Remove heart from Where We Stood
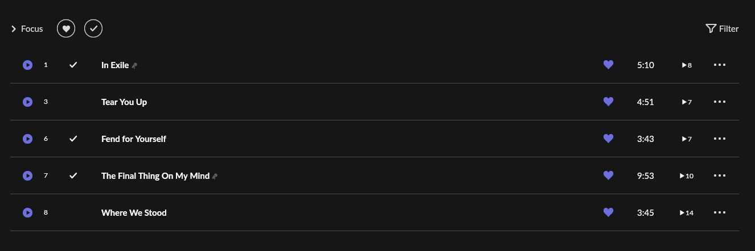 pyautogui.click(x=608, y=212)
